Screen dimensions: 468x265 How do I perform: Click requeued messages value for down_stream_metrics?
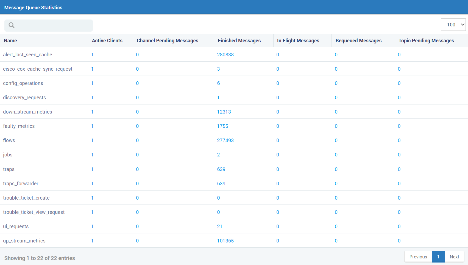click(336, 112)
